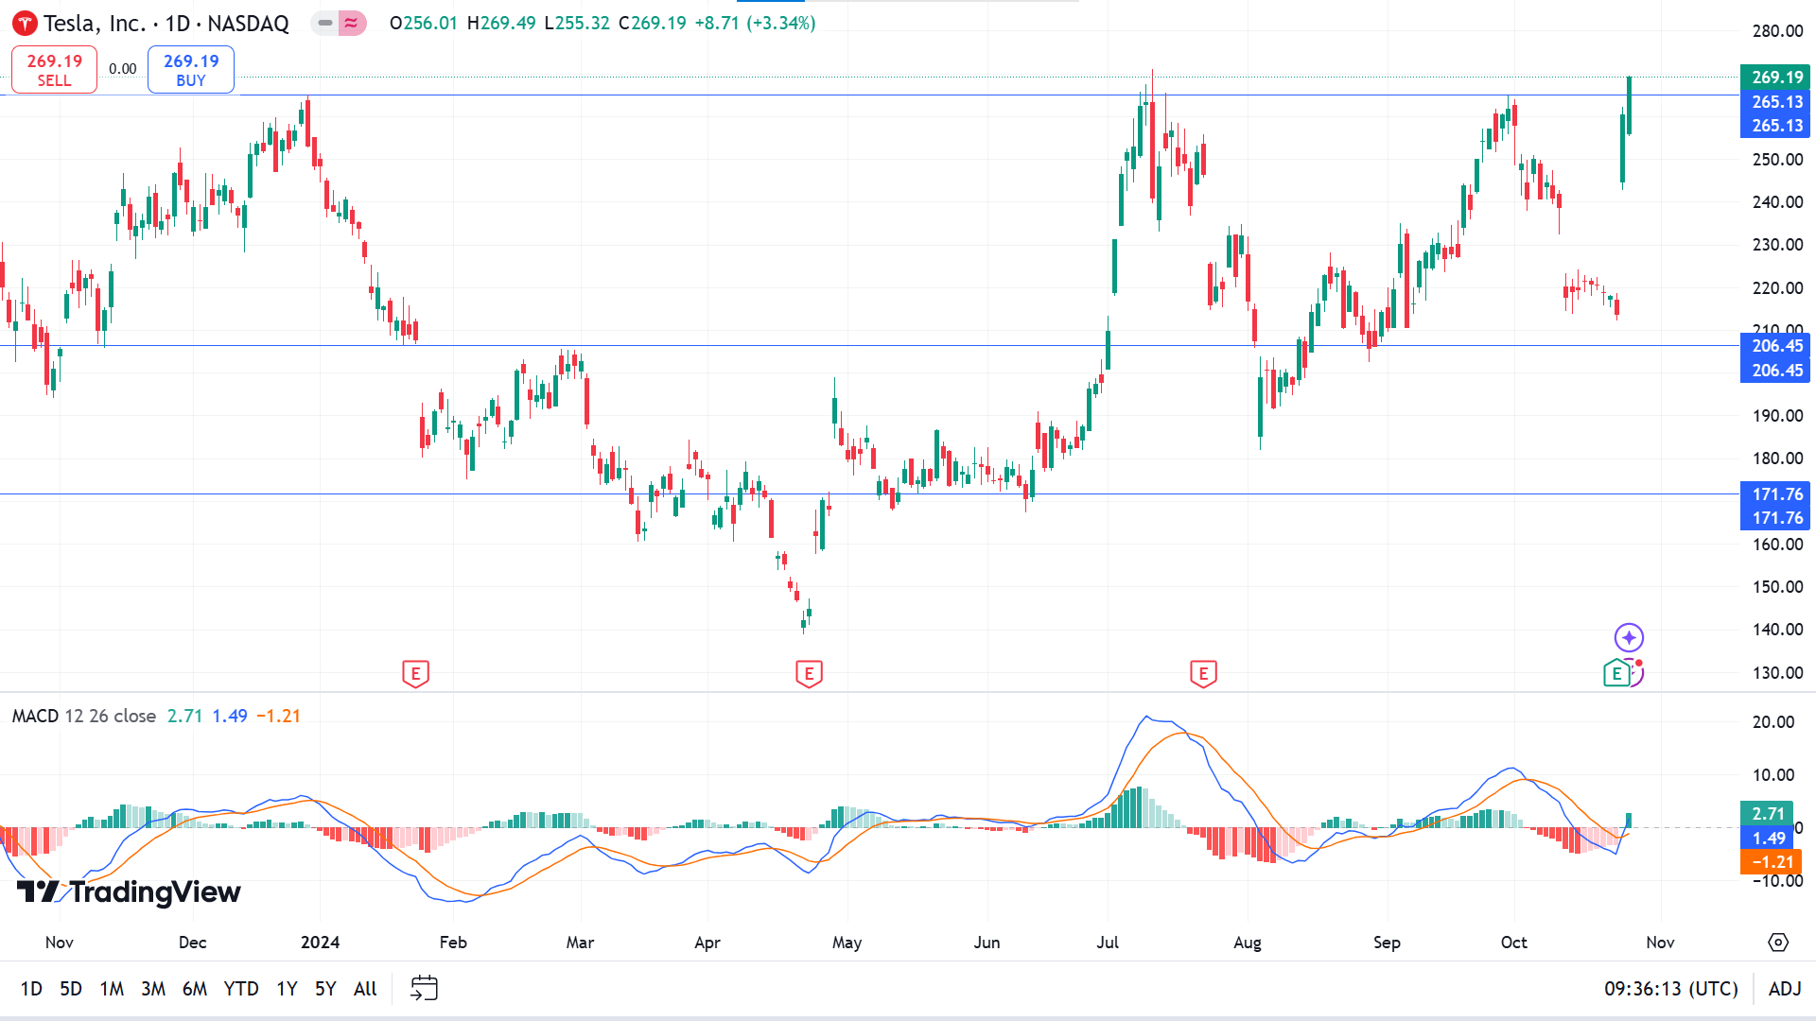
Task: Click the 269.19 SELL button
Action: 54,69
